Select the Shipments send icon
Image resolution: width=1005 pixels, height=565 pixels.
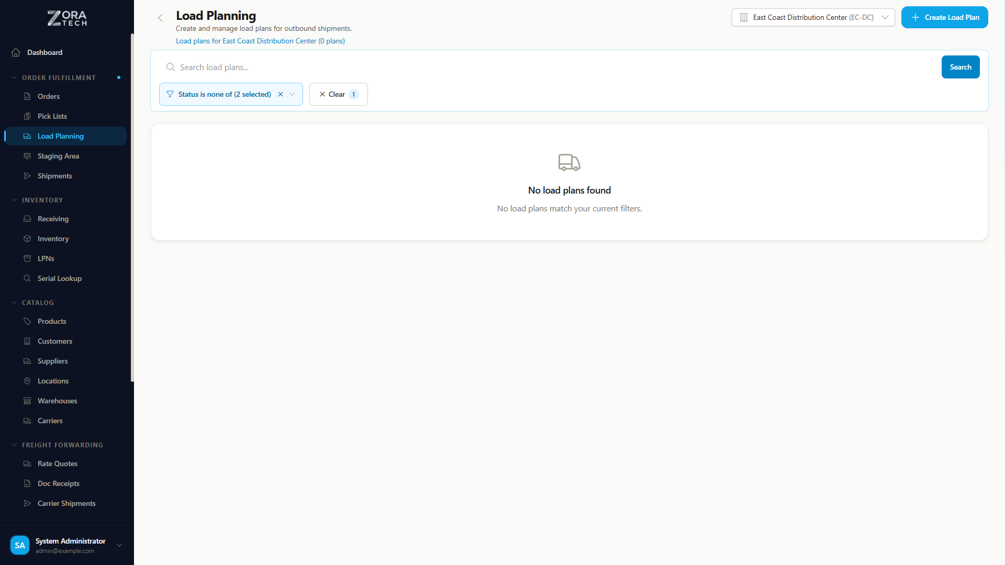click(27, 176)
